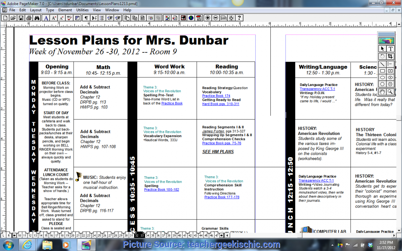Open Help with the question mark icon
The height and width of the screenshot is (251, 402).
240,18
